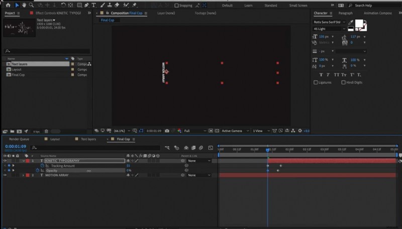Go to the Home screen icon
The height and width of the screenshot is (229, 402).
[x=8, y=5]
